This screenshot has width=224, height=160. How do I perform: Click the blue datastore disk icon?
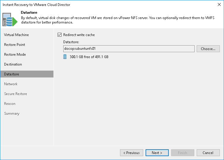pyautogui.click(x=65, y=57)
